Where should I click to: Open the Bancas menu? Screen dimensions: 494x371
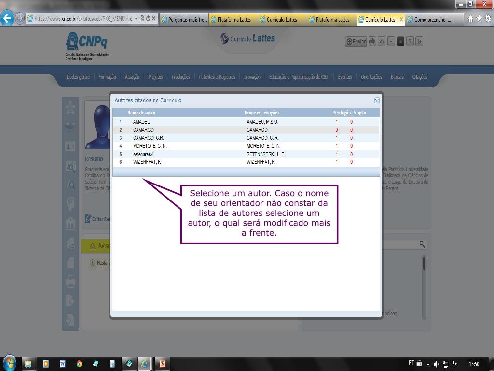397,77
